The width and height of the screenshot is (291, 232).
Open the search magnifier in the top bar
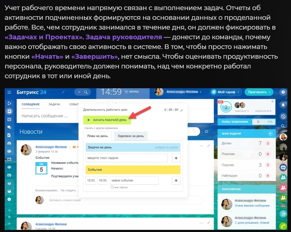pyautogui.click(x=86, y=92)
